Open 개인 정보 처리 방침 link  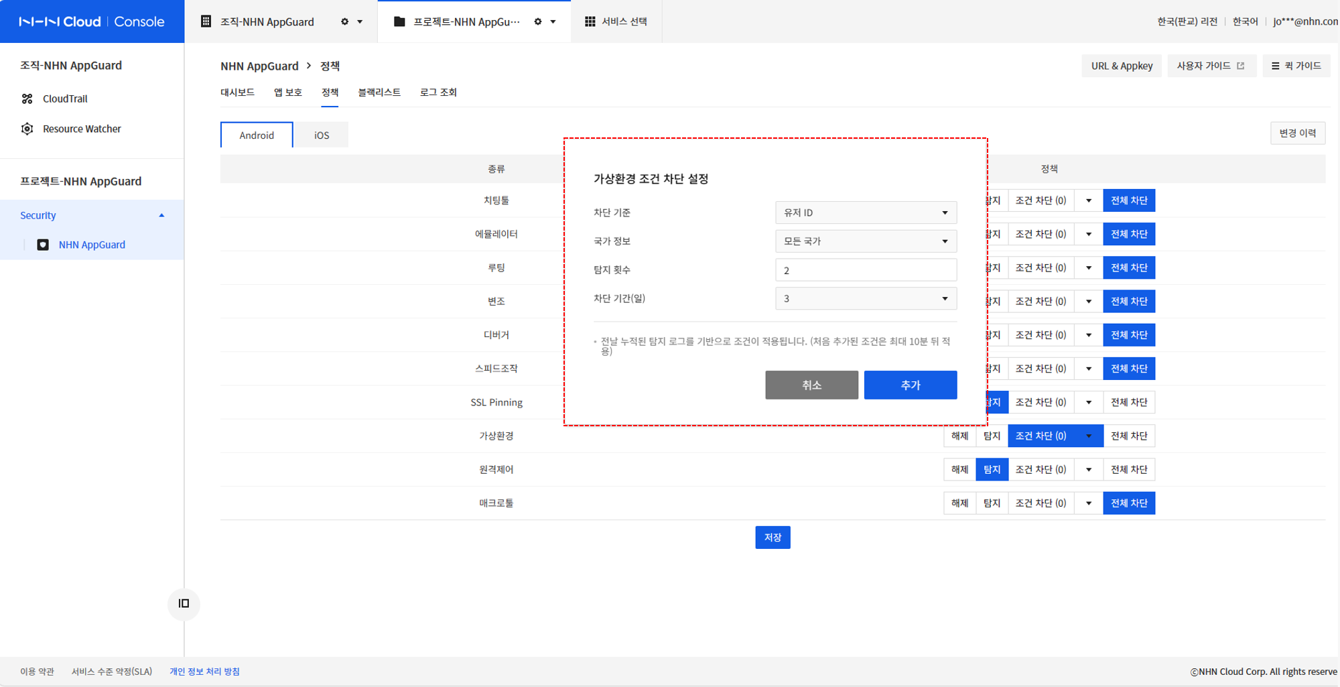point(204,671)
